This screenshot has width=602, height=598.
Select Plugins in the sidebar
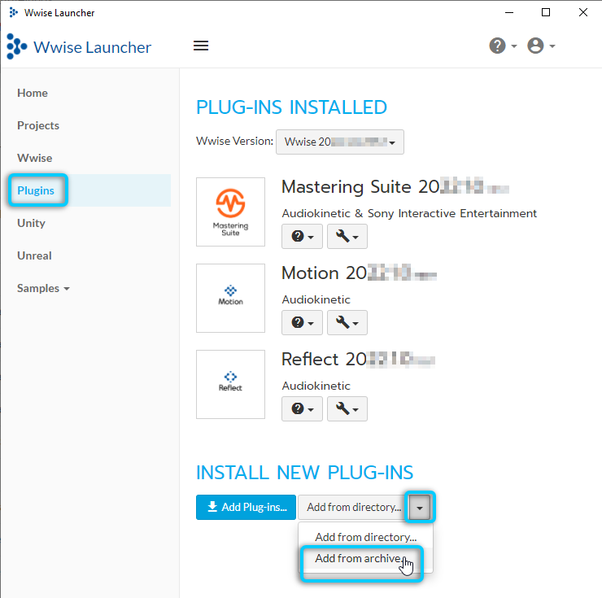coord(36,190)
